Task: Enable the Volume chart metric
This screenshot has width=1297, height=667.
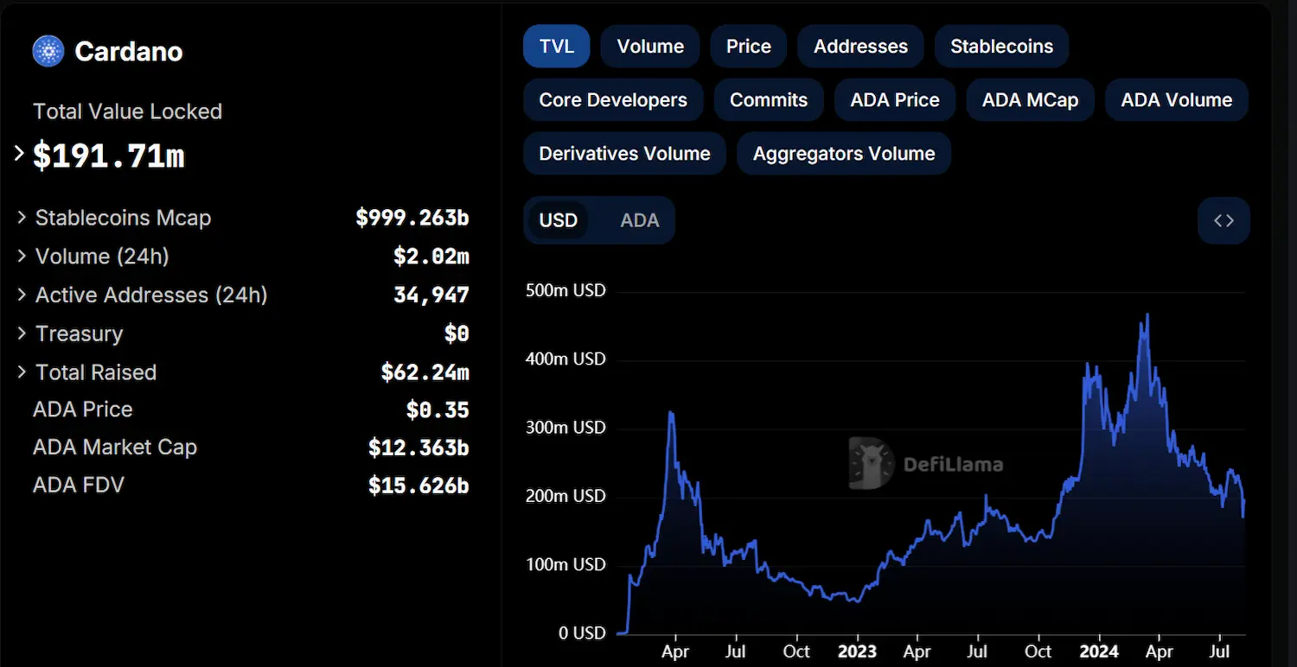Action: [x=650, y=47]
